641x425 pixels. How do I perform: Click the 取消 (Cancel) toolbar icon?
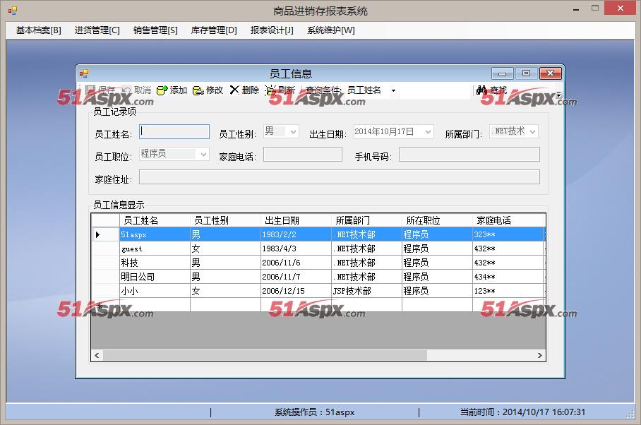pyautogui.click(x=126, y=90)
